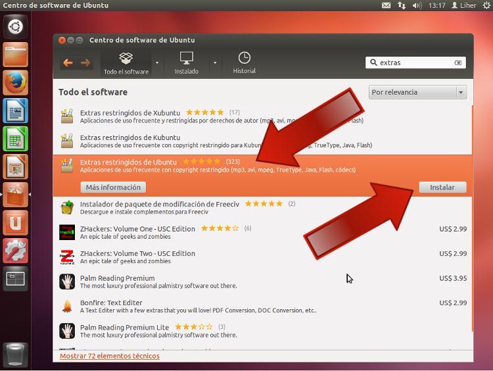Select the Palm Reading Premium entry
The image size is (493, 371).
262,282
